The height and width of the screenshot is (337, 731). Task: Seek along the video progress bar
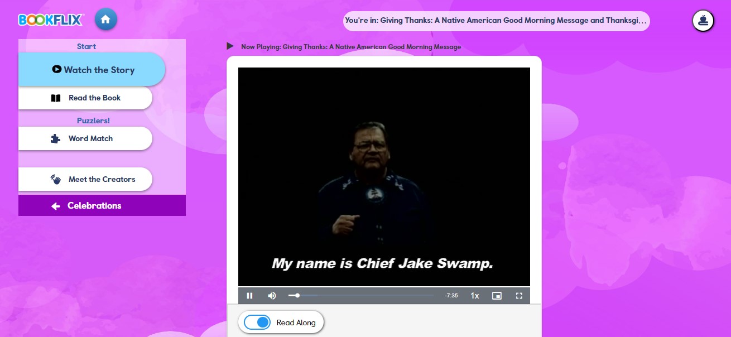pos(360,296)
